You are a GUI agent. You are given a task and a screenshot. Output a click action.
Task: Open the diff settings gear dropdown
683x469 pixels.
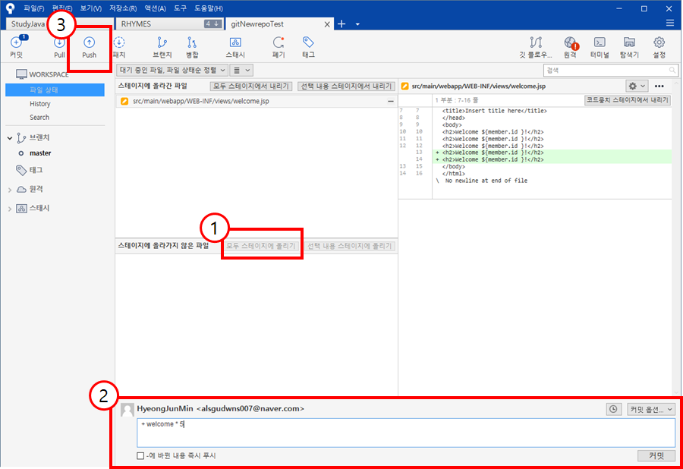pyautogui.click(x=637, y=87)
